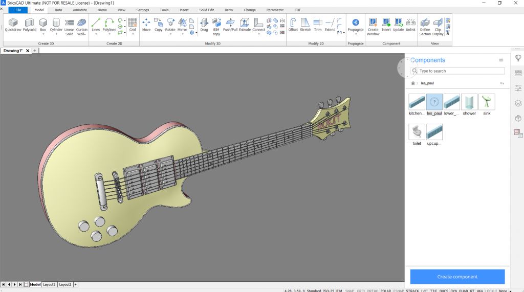Pick the Offset tool
The height and width of the screenshot is (292, 524).
293,25
